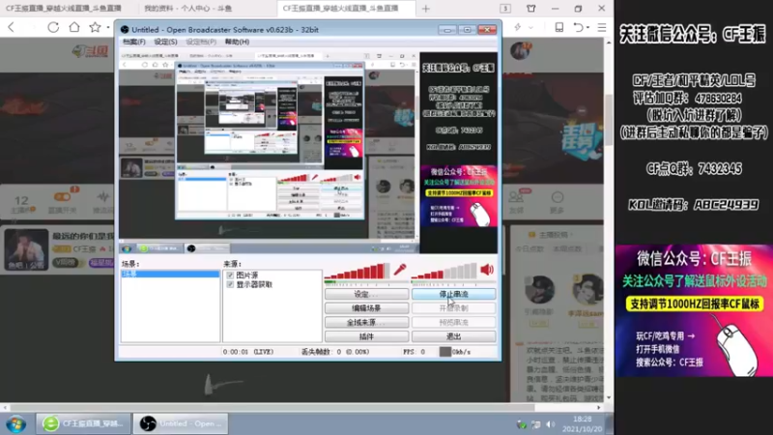The image size is (773, 435).
Task: Click the 0:00:01 (LIVE) status text
Action: (x=248, y=352)
